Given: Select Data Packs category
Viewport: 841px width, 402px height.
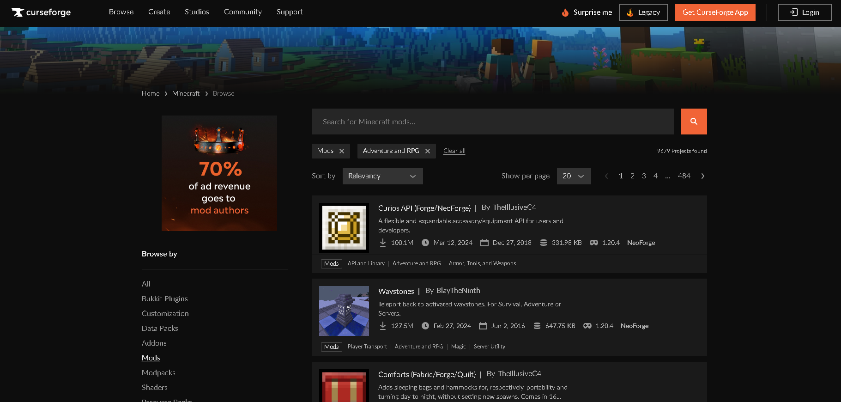Looking at the screenshot, I should (x=160, y=329).
